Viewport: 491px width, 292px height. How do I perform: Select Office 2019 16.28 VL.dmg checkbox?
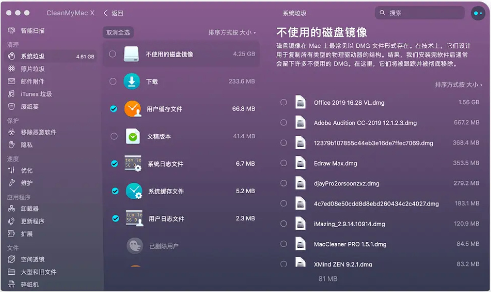284,102
